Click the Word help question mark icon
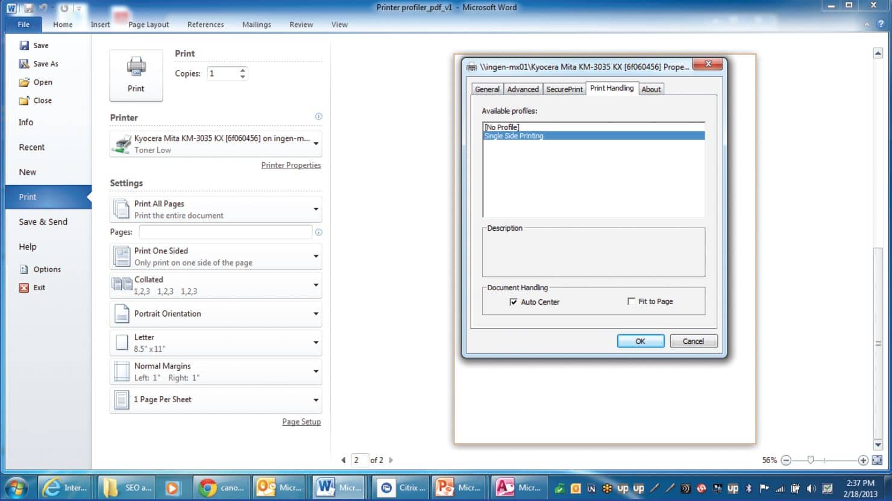Viewport: 892px width, 501px height. click(x=881, y=24)
